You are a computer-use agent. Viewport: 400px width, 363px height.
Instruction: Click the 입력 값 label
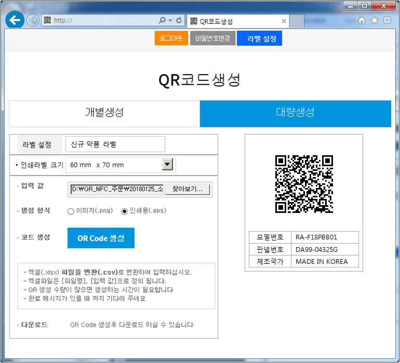tap(32, 185)
